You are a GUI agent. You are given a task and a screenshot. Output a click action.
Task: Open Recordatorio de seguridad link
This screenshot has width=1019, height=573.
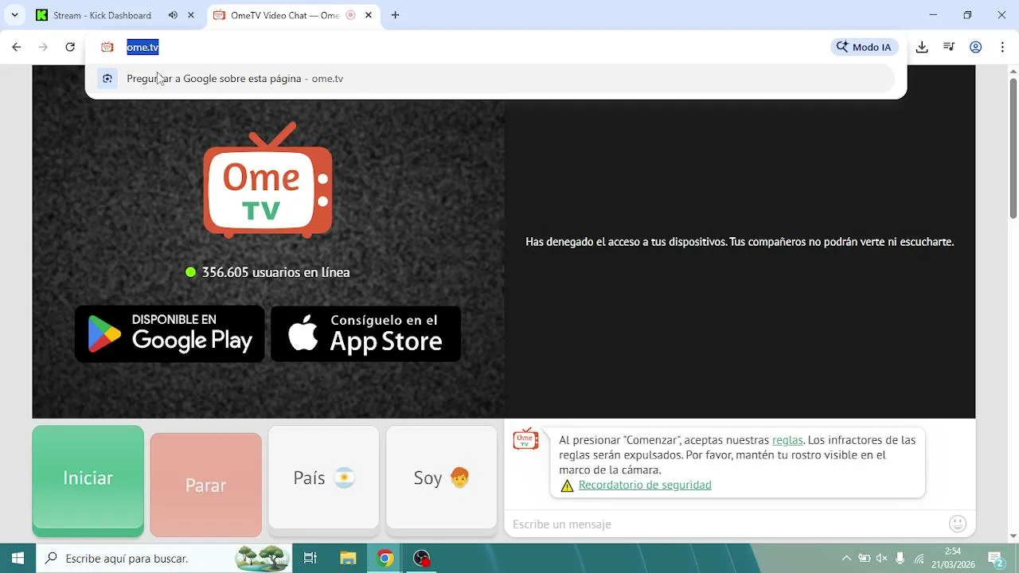[x=645, y=485]
